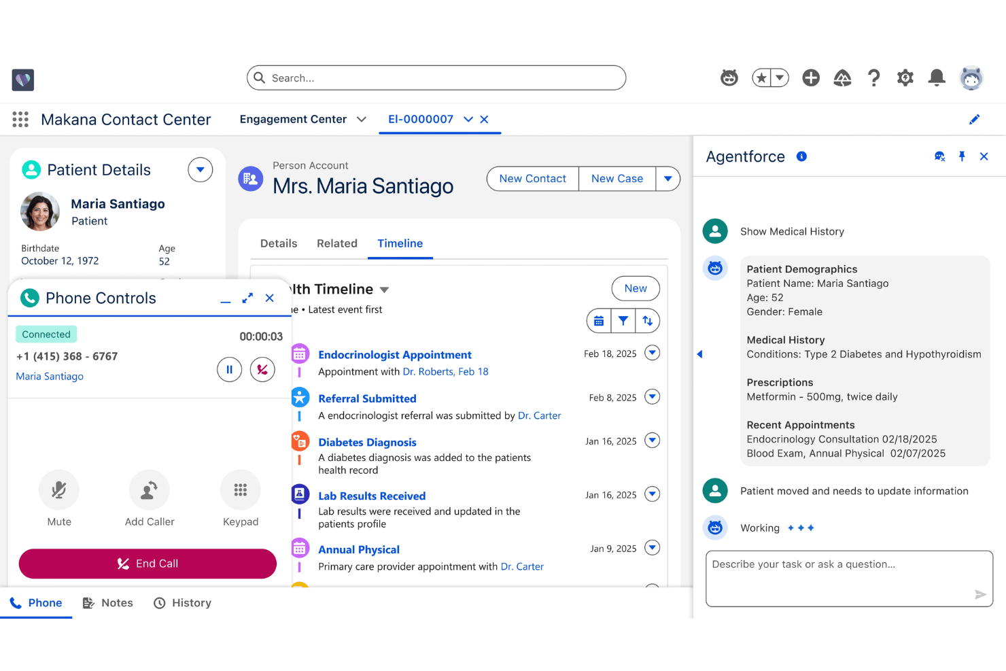Open Agentforce info icon

coord(802,156)
